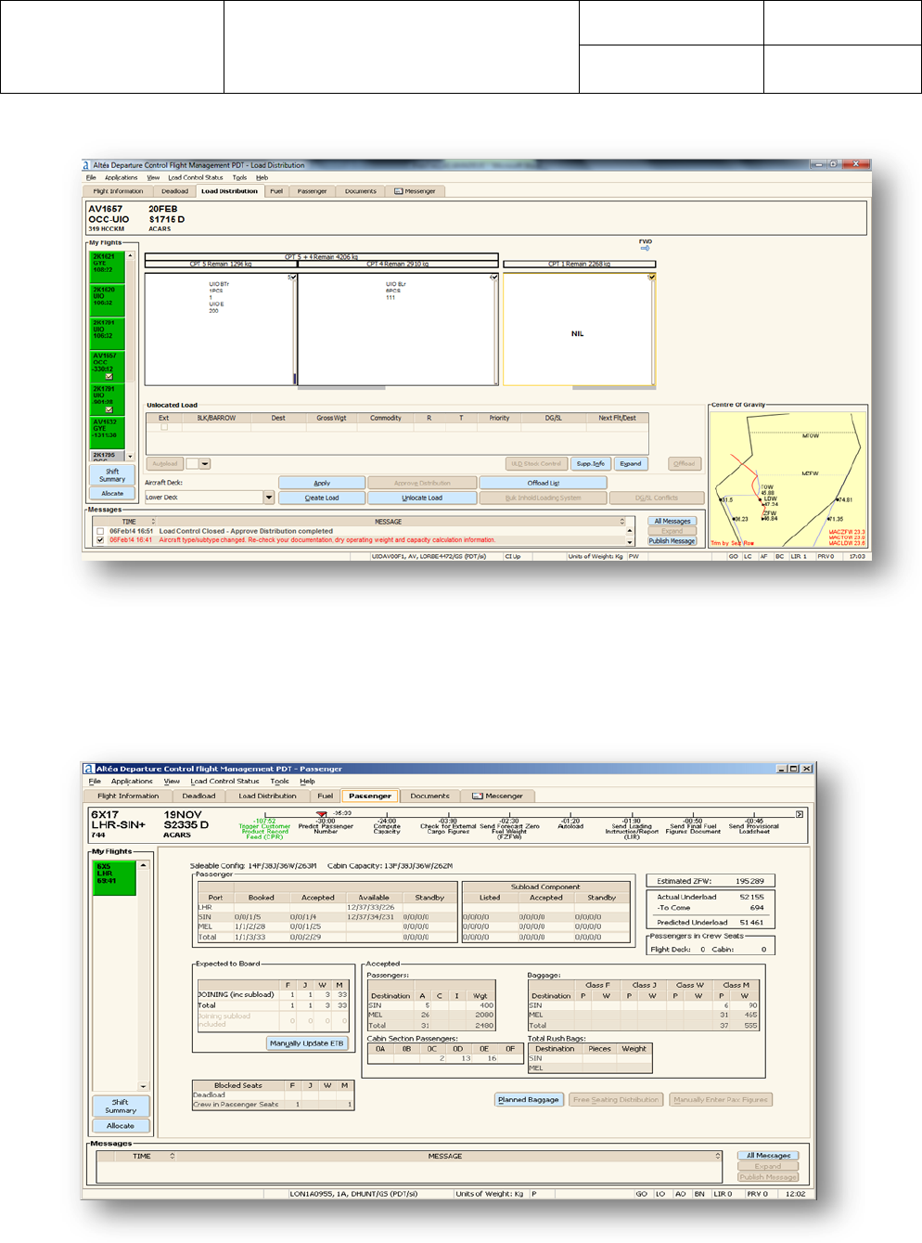Click the Offload List button
Screen dimensions: 922x1243
pos(544,483)
